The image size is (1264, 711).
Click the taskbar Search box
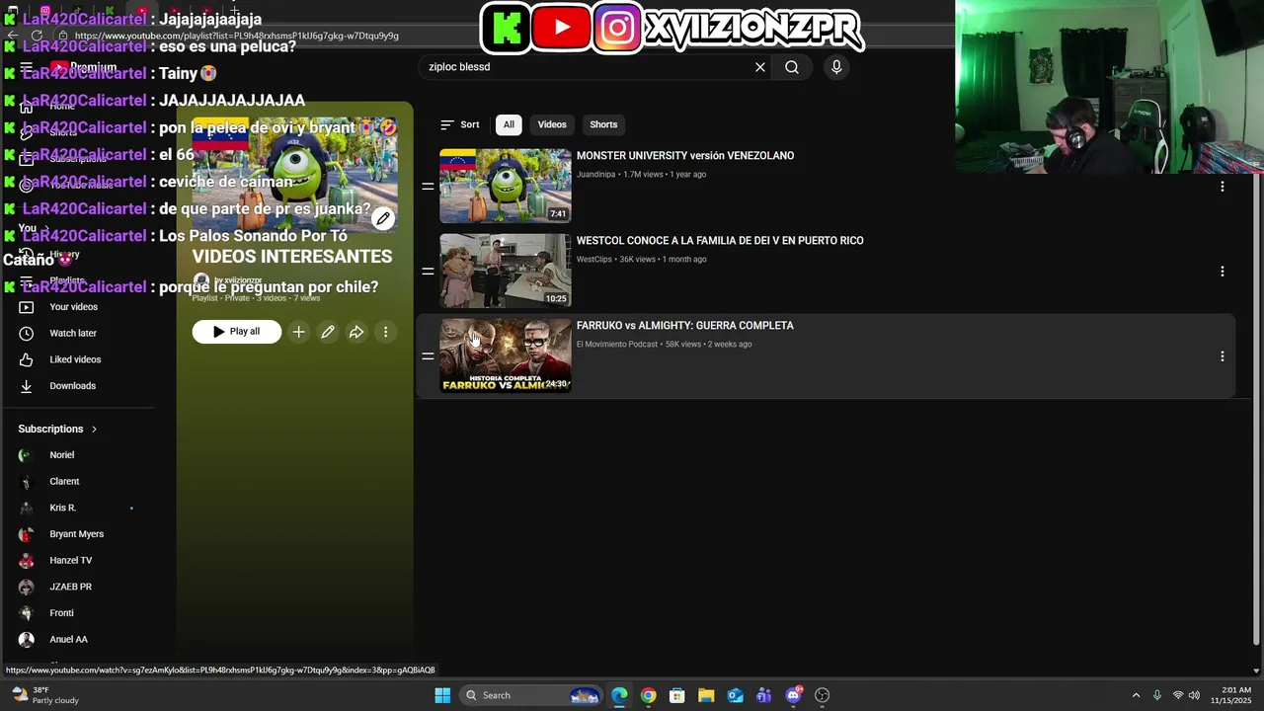pos(531,695)
